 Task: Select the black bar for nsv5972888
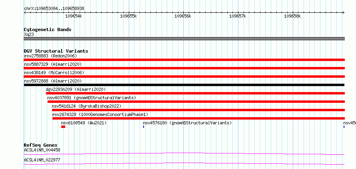tap(184, 85)
